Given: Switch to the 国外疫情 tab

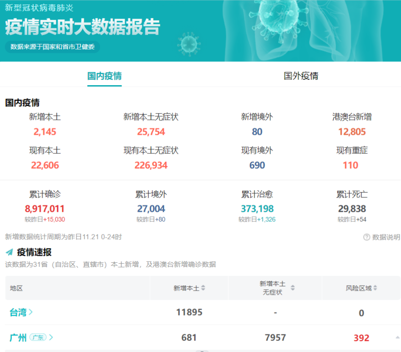Looking at the screenshot, I should 301,76.
